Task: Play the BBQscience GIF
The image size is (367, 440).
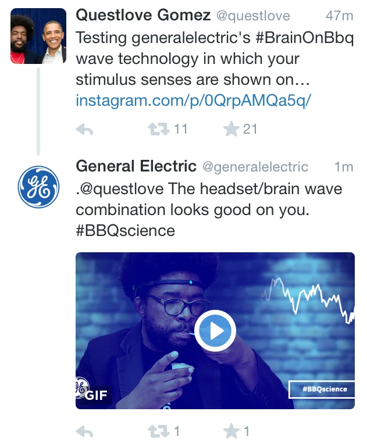Action: 215,331
